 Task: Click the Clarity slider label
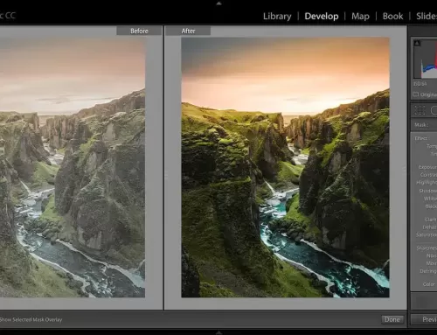click(x=431, y=220)
